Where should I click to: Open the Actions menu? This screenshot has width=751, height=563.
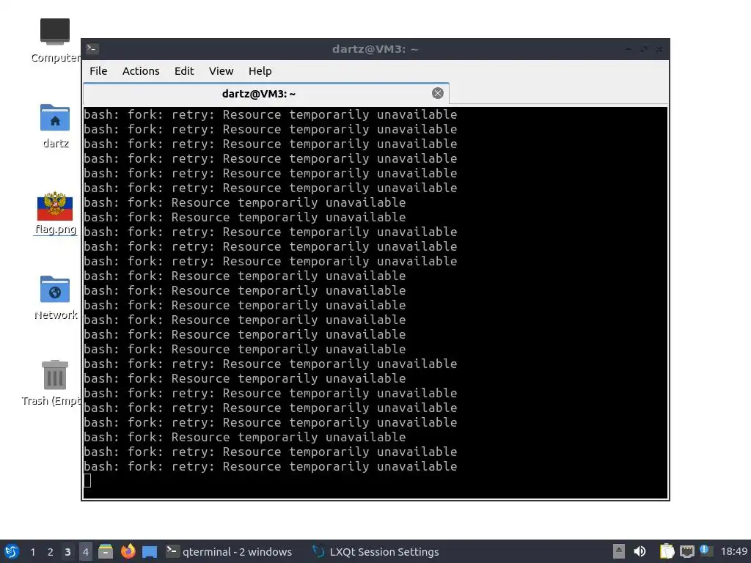(x=141, y=71)
